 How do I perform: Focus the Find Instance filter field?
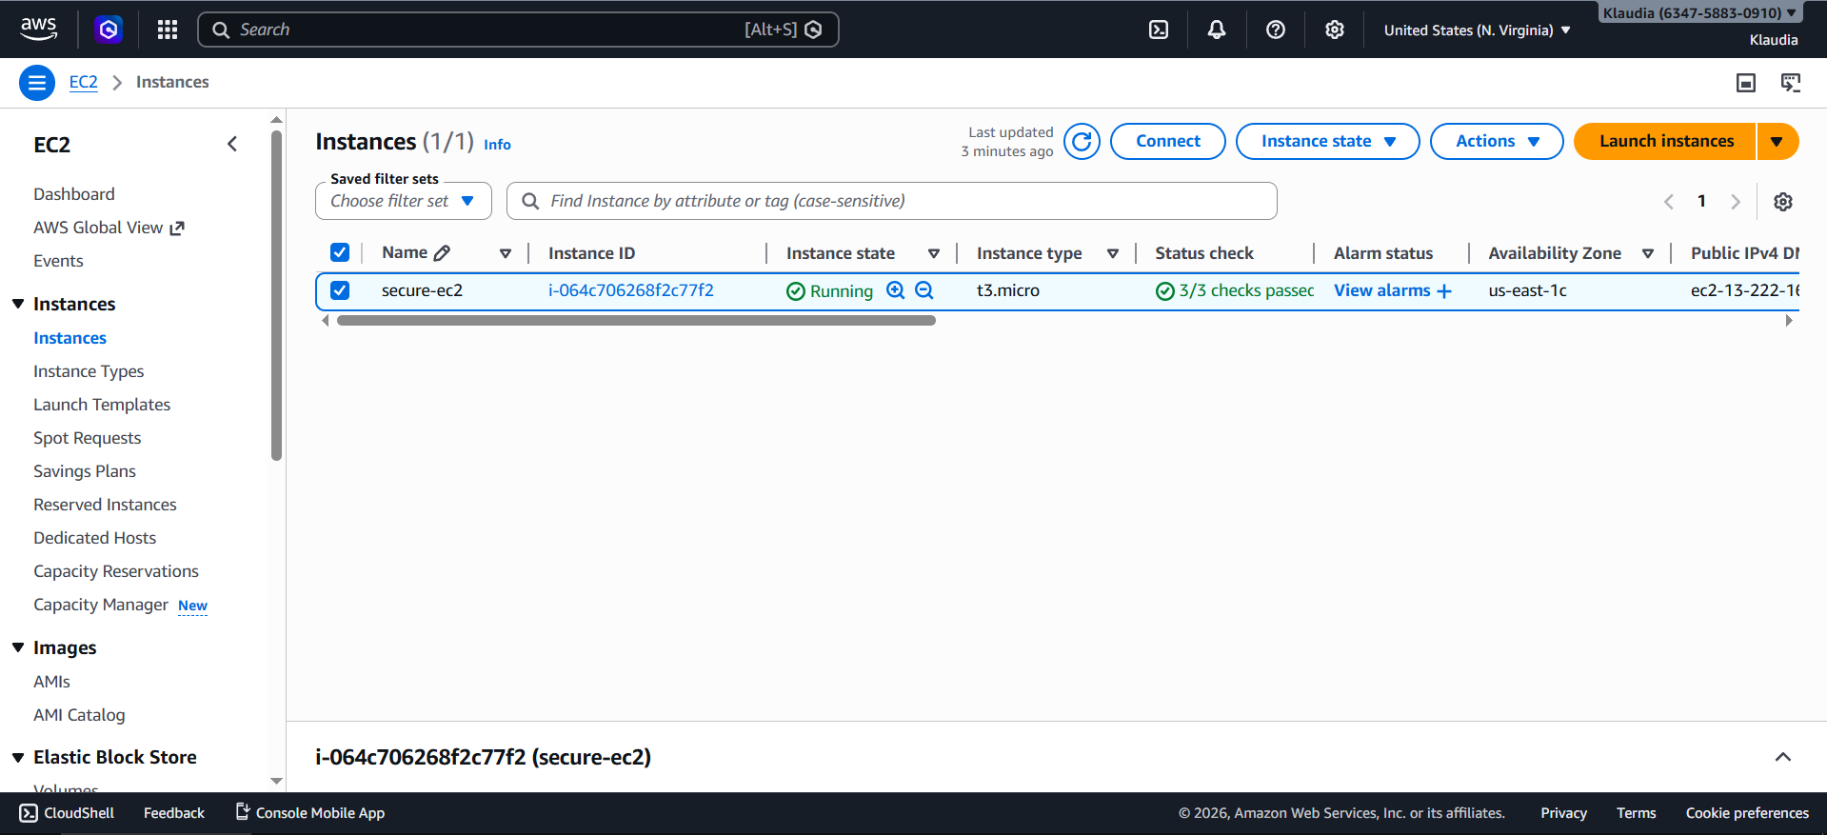(x=891, y=202)
